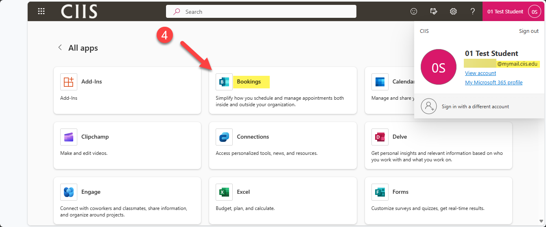This screenshot has width=546, height=227.
Task: Click the CIIS label in account panel
Action: coord(424,31)
